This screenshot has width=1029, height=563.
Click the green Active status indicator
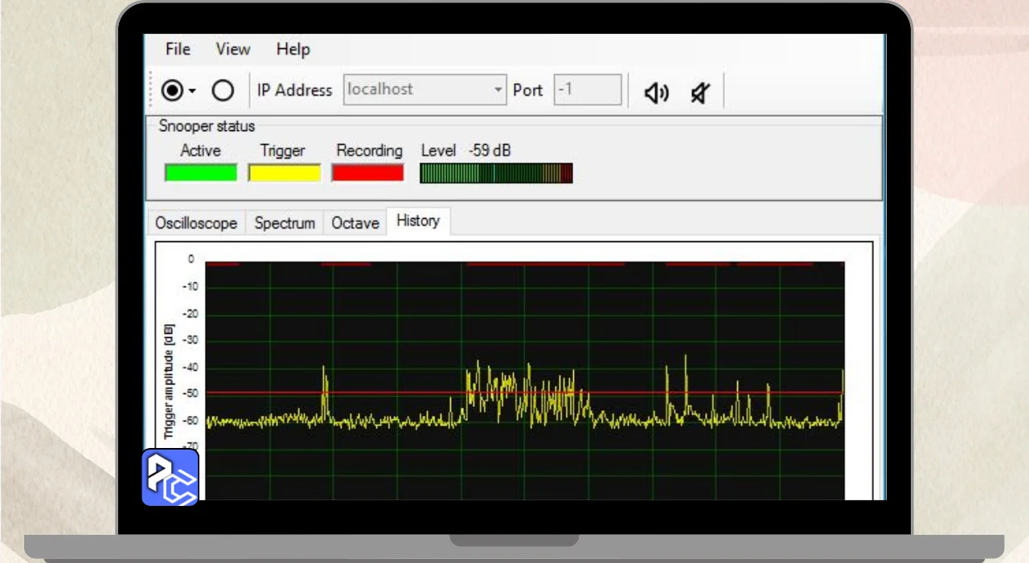point(201,173)
